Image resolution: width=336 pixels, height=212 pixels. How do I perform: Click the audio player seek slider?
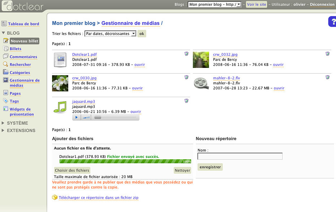pyautogui.click(x=115, y=117)
